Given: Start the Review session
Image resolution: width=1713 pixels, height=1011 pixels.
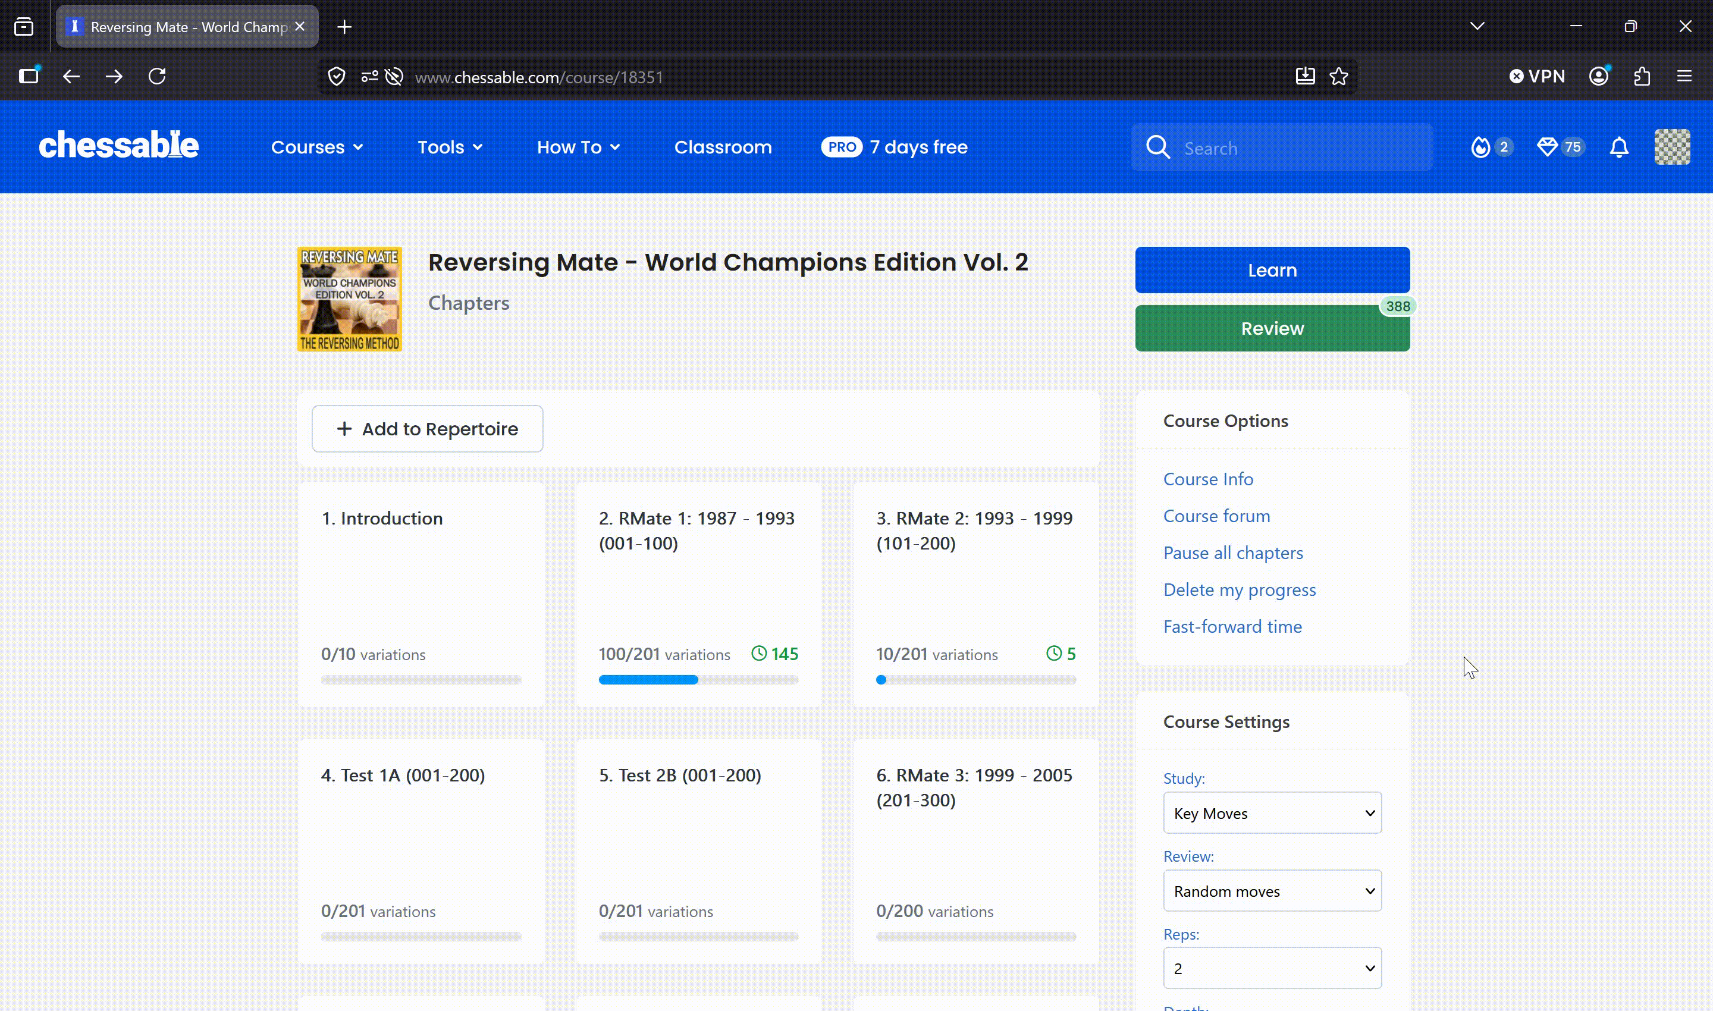Looking at the screenshot, I should click(1272, 328).
